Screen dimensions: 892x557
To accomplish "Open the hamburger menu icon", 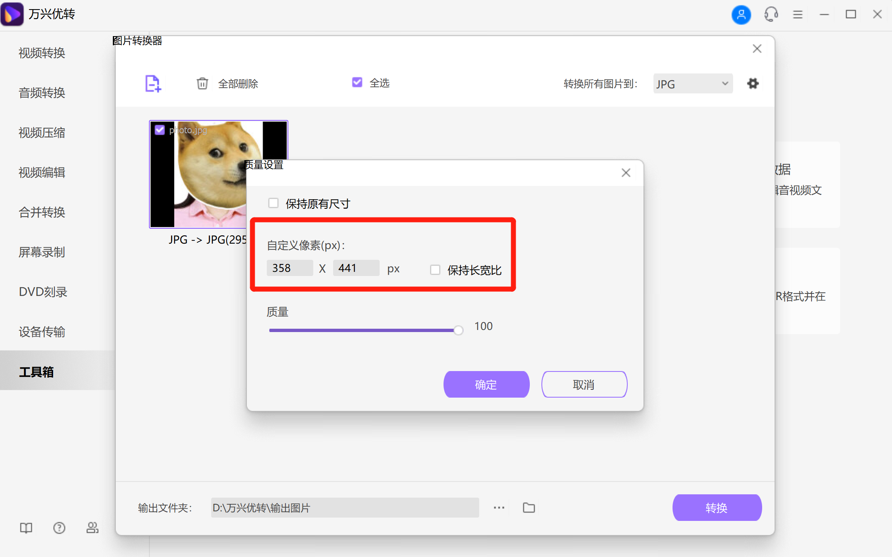I will (797, 14).
